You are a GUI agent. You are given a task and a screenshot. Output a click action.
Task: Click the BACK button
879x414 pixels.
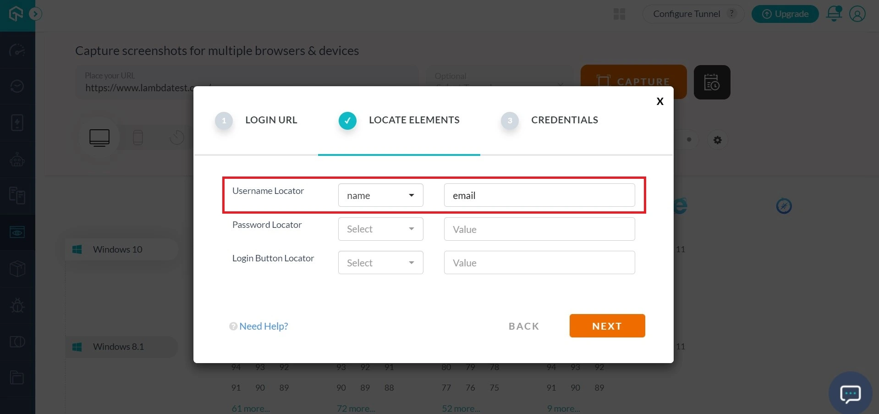(523, 326)
